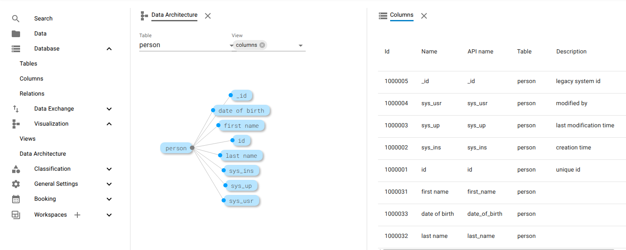Close the Columns panel
Image resolution: width=626 pixels, height=250 pixels.
click(x=424, y=16)
